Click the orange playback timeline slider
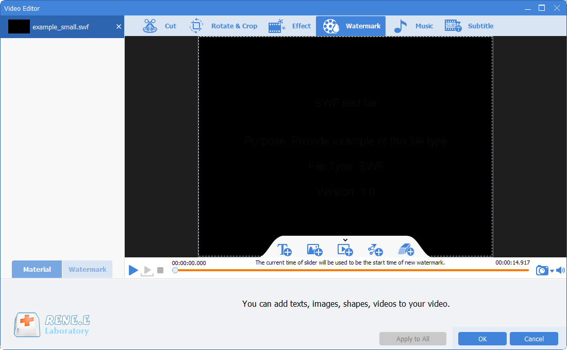Screen dimensions: 567x350 [351, 270]
